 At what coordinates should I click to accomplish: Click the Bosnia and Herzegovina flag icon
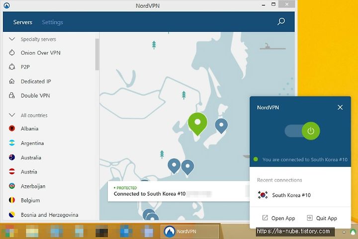coord(12,215)
